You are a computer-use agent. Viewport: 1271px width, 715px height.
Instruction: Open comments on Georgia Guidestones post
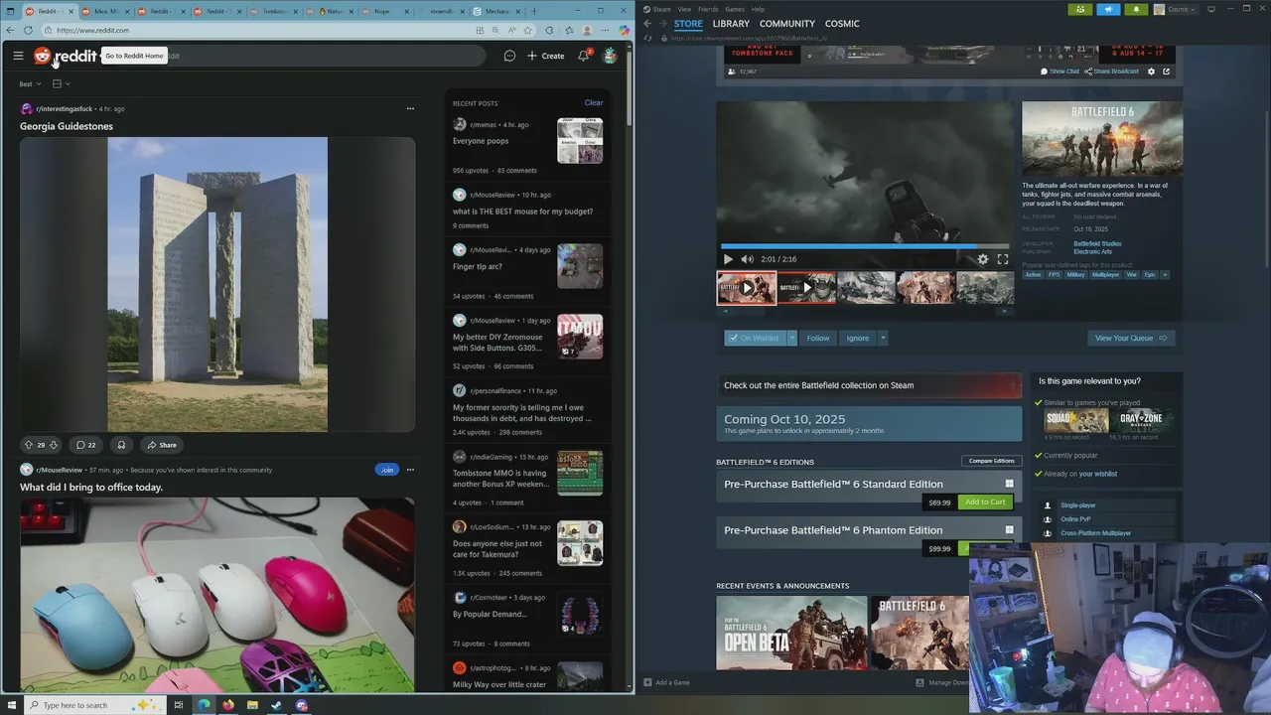(86, 445)
